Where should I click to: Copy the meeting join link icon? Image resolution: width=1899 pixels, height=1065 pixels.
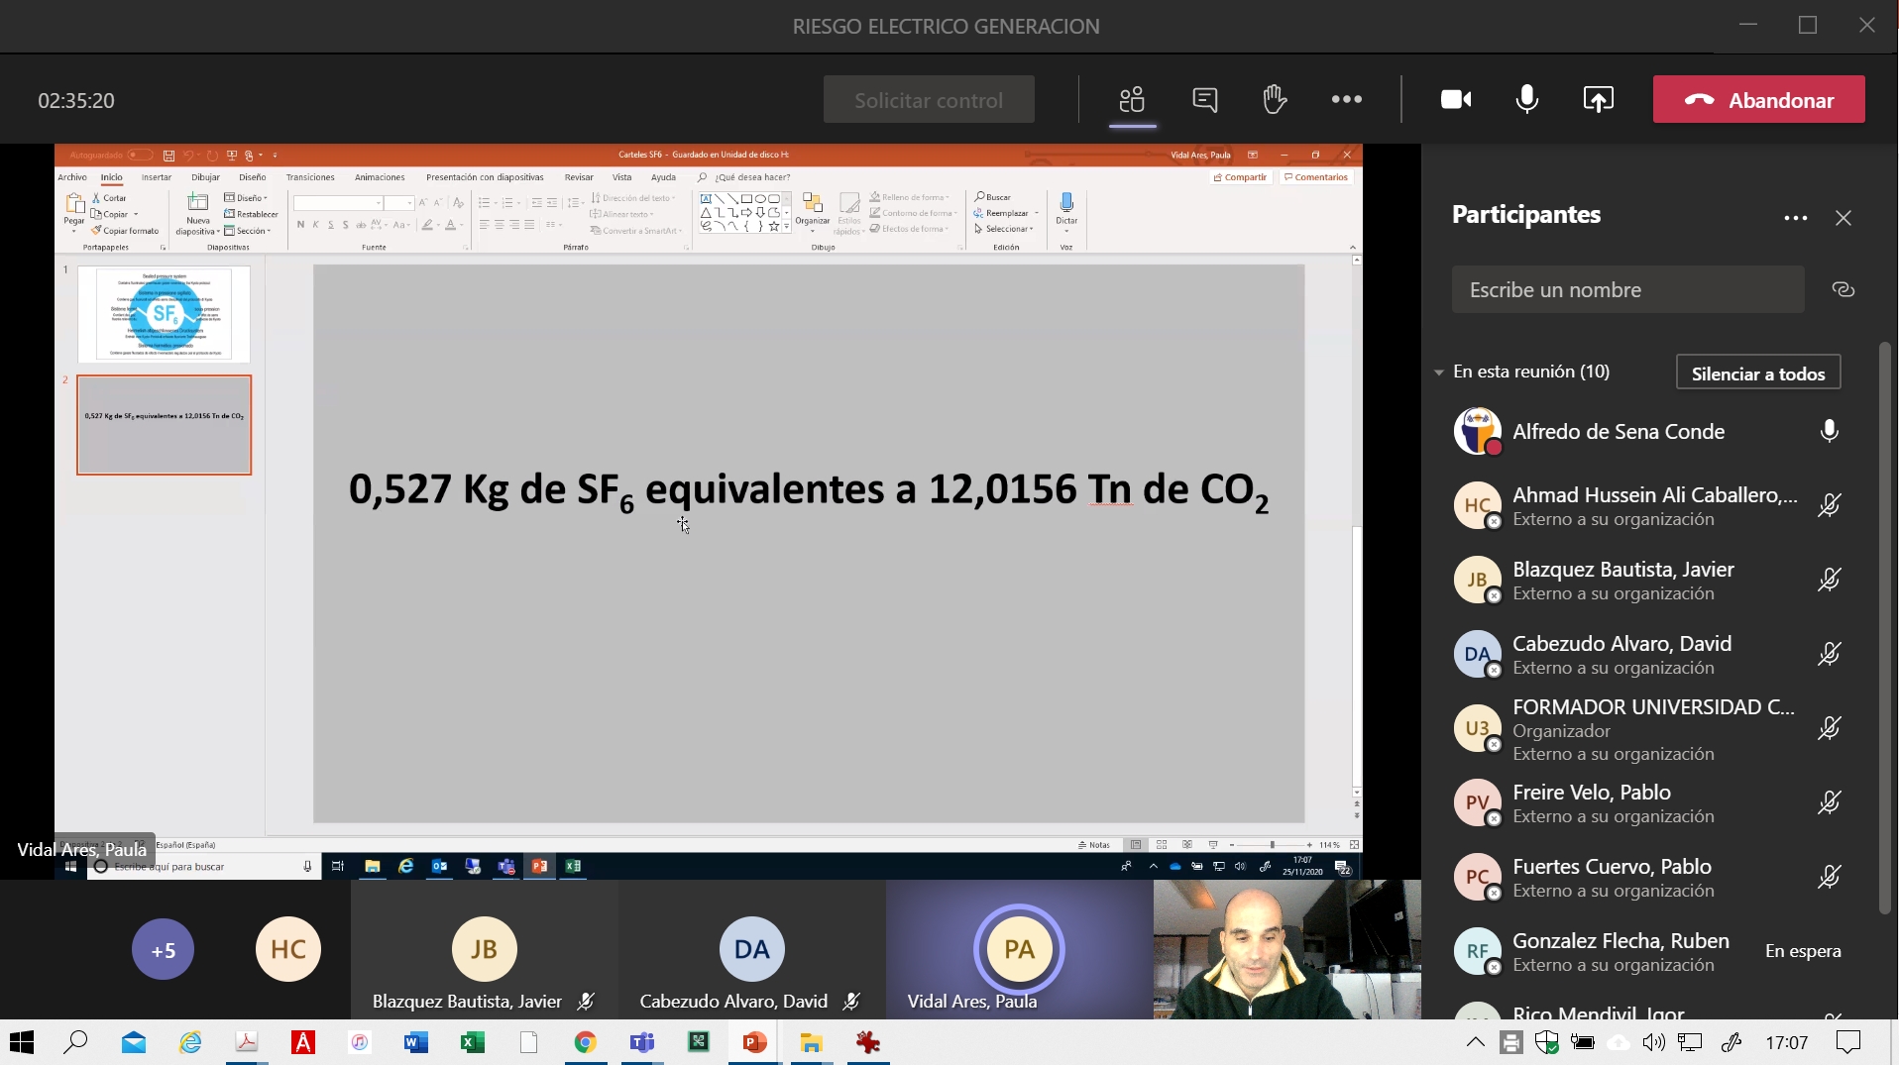point(1843,289)
